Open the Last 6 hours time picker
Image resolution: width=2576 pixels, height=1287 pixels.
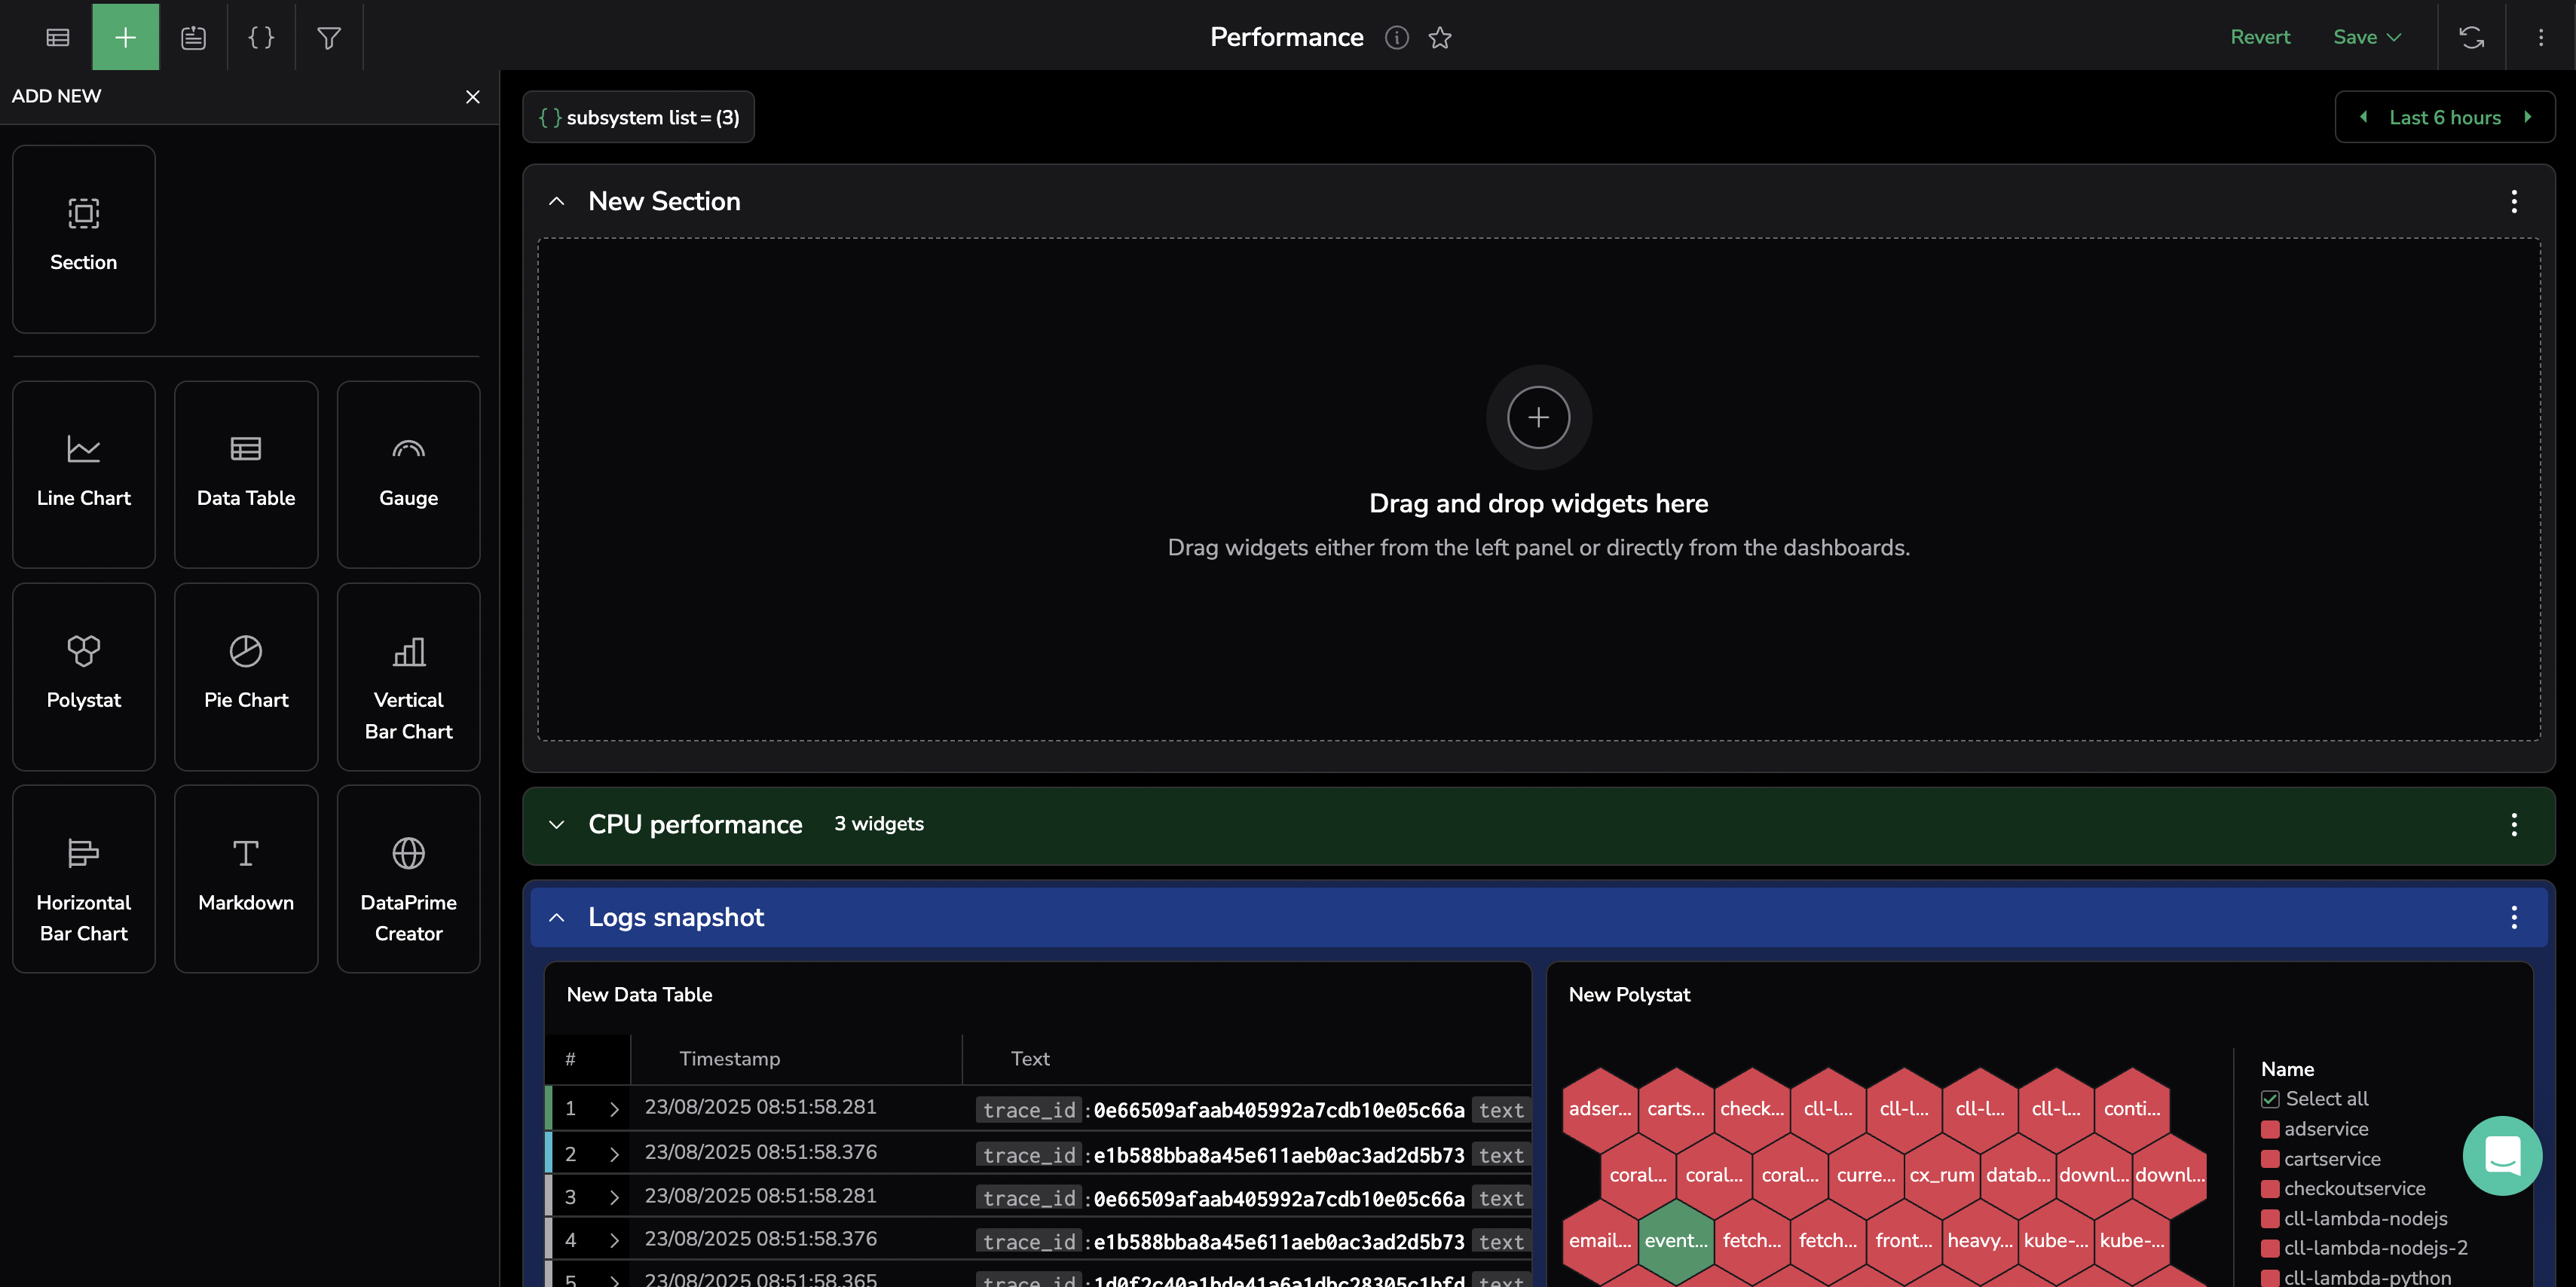2444,117
